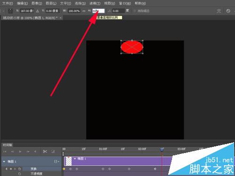
Task: Select the third keyframe diamond
Action: coord(77,169)
